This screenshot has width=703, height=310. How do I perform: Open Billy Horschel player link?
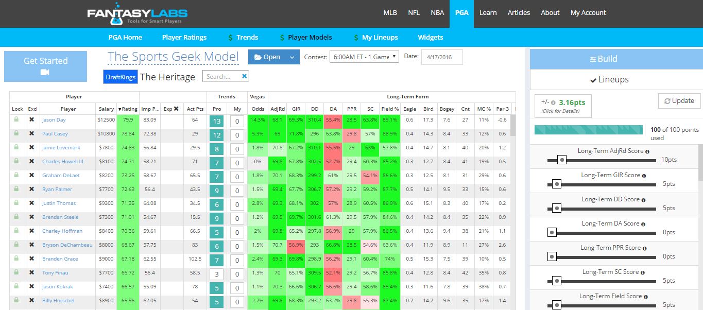[x=58, y=301]
